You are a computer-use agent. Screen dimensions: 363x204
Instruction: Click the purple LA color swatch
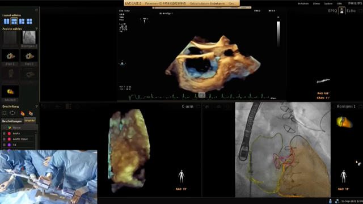click(9, 145)
